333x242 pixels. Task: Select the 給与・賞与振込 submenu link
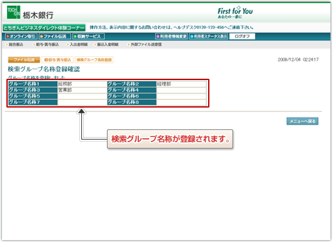click(46, 44)
